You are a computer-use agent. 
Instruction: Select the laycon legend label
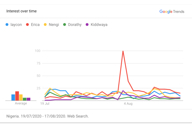tap(16, 25)
